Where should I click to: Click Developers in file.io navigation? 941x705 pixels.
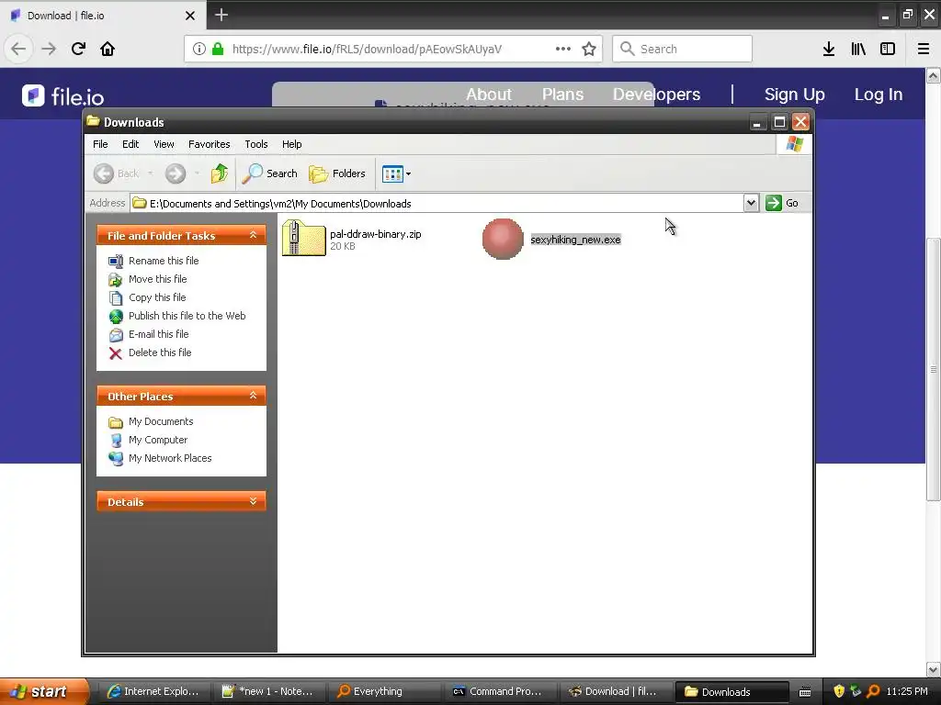tap(656, 95)
